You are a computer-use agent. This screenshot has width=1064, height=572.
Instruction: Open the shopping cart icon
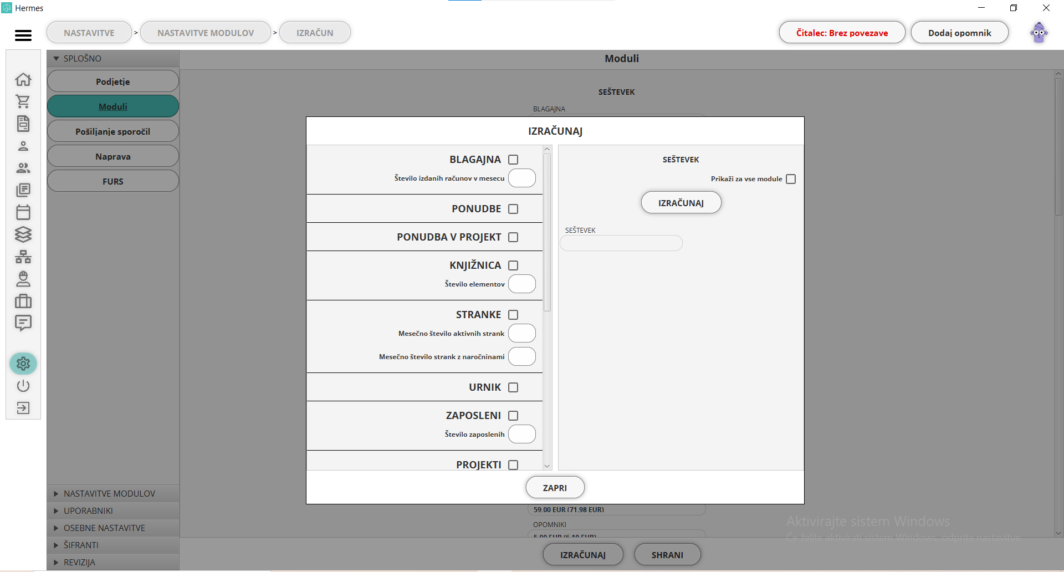[23, 101]
